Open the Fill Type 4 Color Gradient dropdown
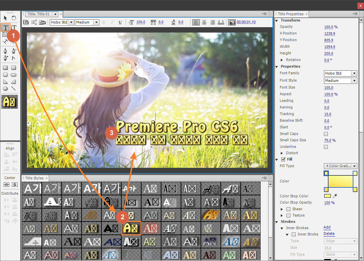Viewport: 364px width, 261px height. [x=340, y=166]
